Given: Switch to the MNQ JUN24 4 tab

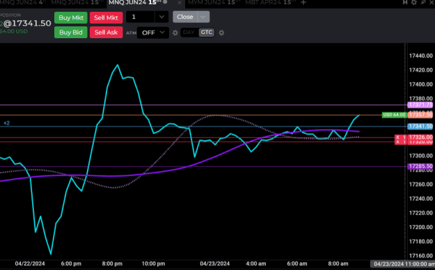Looking at the screenshot, I should 23,3.
